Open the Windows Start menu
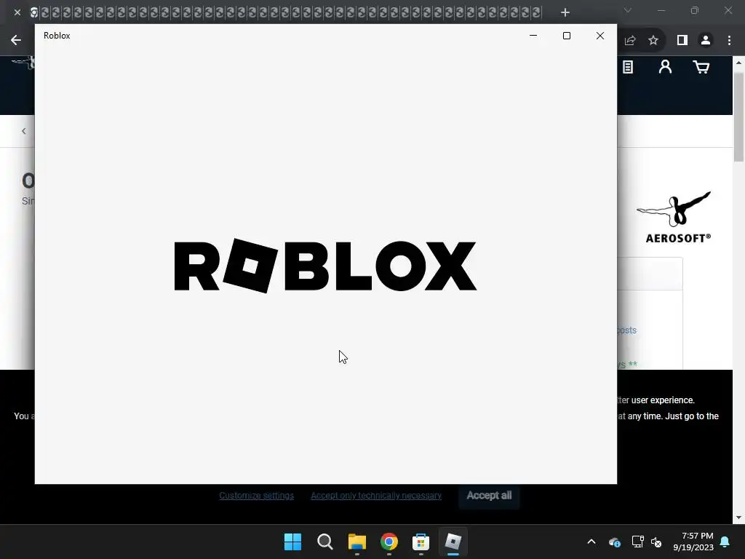 pos(292,542)
